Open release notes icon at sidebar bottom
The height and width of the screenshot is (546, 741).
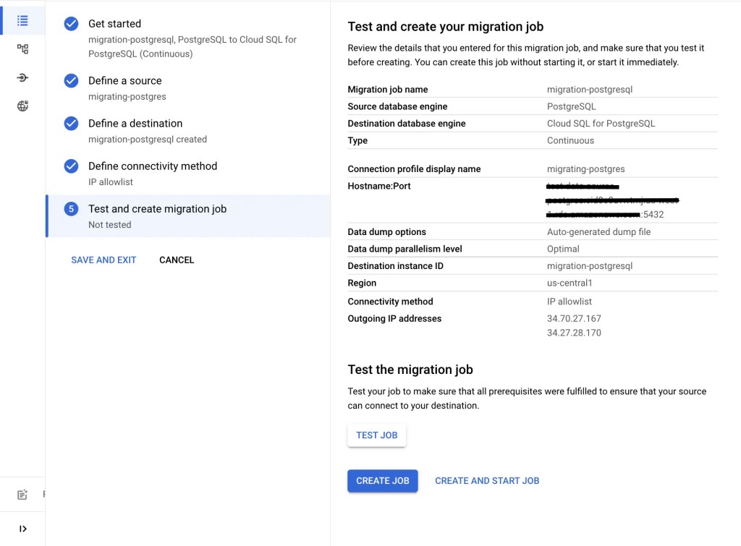(22, 495)
